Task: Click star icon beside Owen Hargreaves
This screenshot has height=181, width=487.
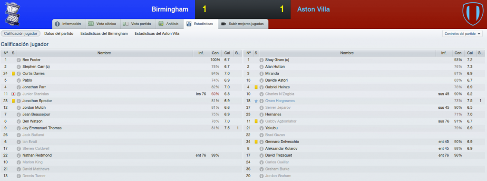Action: tap(256, 101)
